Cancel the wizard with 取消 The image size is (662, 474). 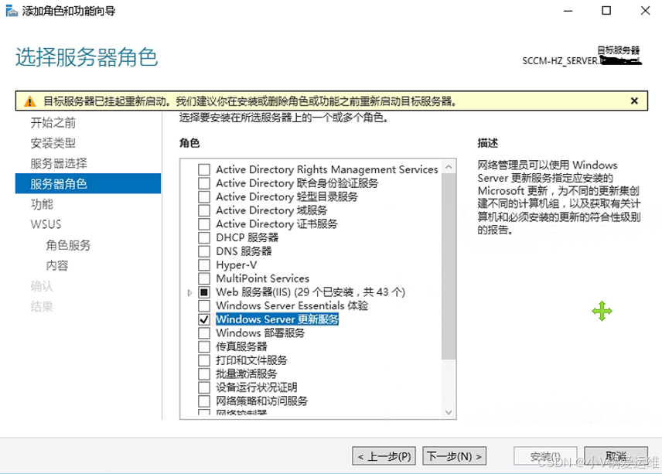coord(615,456)
